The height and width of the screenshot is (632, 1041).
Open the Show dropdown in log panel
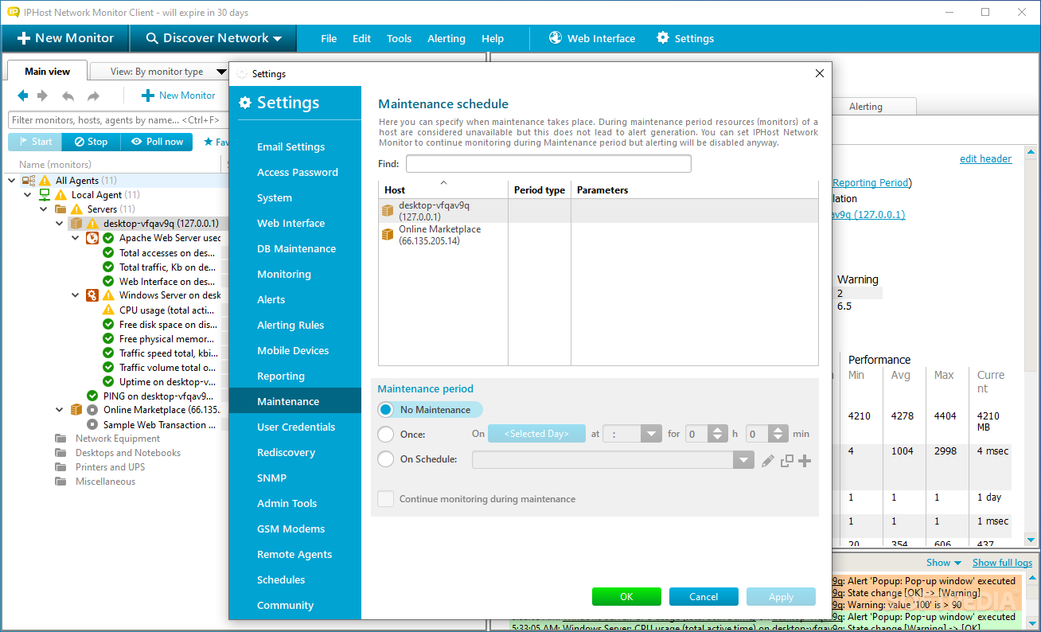tap(943, 563)
